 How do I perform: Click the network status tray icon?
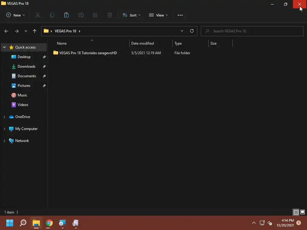262,223
